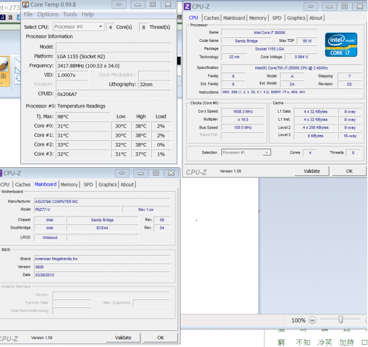The image size is (368, 347).
Task: Maximize the lower CPU-Z Mainboard window
Action: tap(156, 173)
